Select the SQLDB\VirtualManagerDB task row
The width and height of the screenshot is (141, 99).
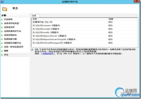coord(85,43)
